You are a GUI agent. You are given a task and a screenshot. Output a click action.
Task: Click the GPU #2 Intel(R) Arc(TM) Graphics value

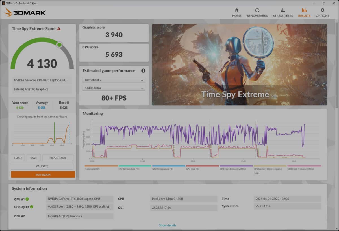click(80, 216)
